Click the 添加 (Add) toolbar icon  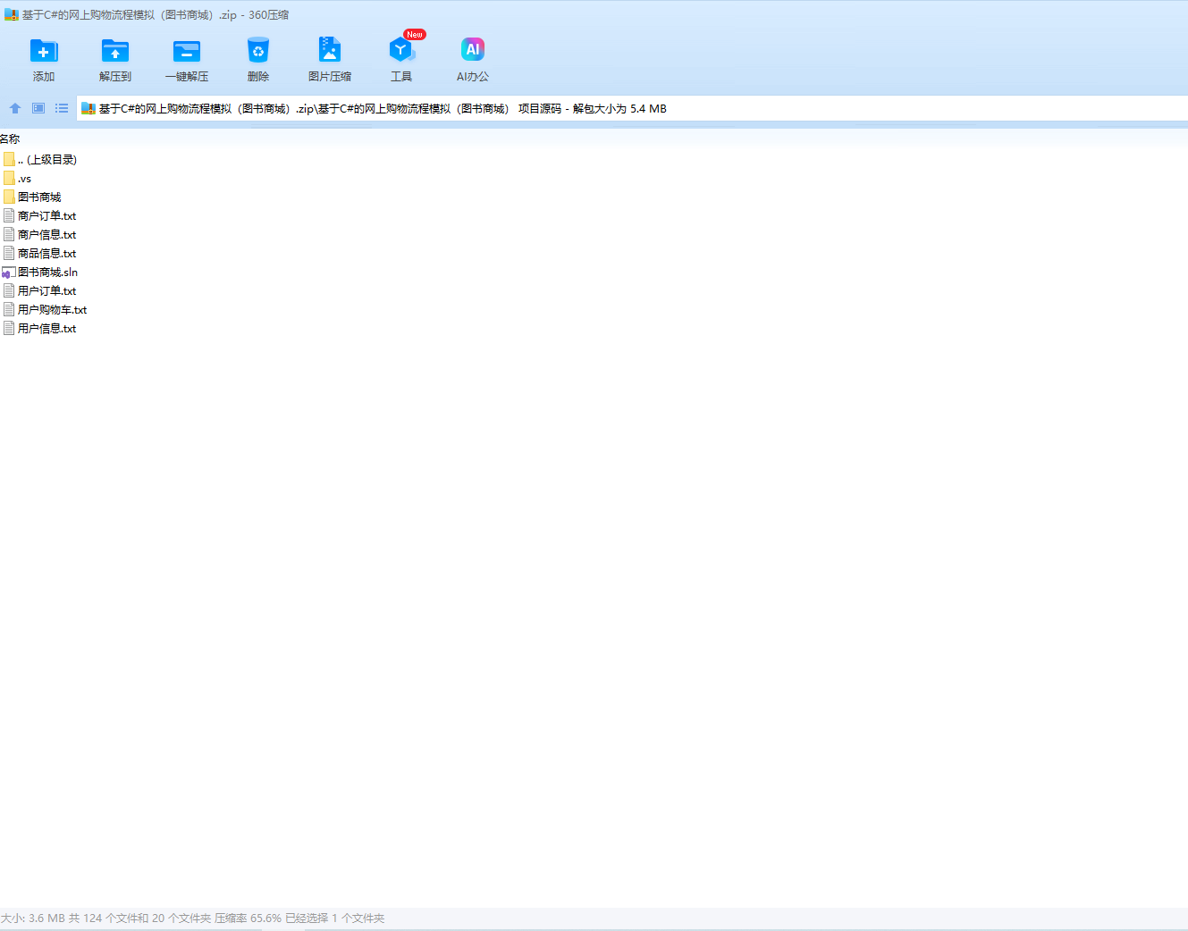point(44,51)
